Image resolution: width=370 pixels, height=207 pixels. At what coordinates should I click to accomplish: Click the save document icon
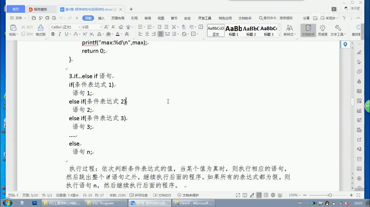34,18
